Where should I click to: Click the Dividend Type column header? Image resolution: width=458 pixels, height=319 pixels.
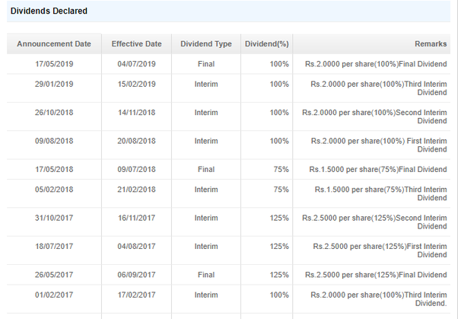(206, 44)
